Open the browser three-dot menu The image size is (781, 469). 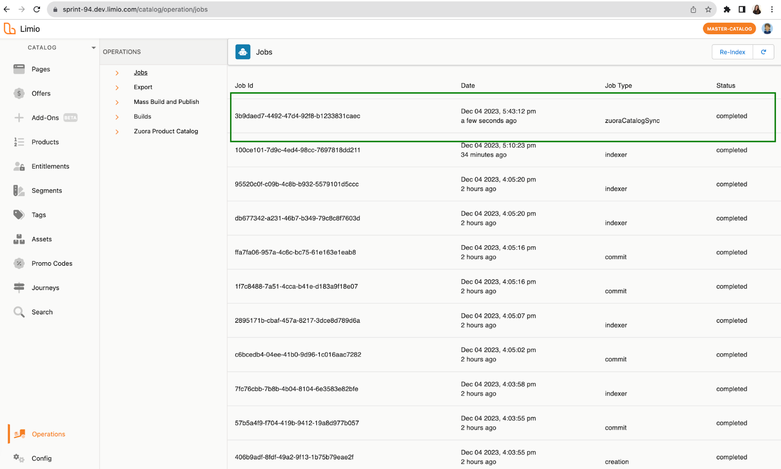coord(772,9)
